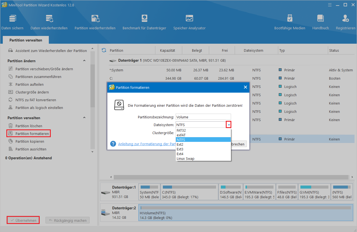Collapse Partition ändern section
357x232 pixels.
[x=84, y=61]
